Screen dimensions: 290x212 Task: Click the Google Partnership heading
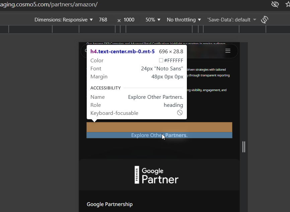(x=110, y=204)
